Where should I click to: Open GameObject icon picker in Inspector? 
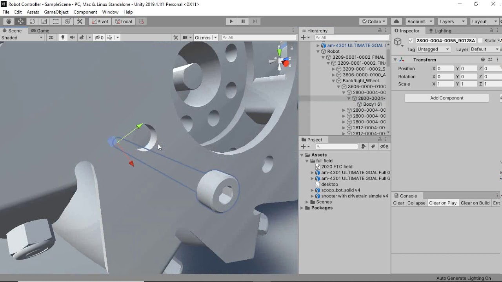click(x=398, y=42)
